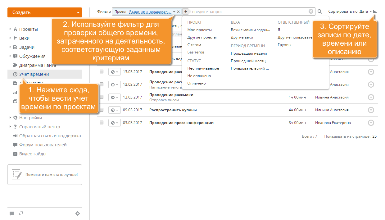The width and height of the screenshot is (385, 220).
Task: Select the Прошедший месяц period filter
Action: 248,61
